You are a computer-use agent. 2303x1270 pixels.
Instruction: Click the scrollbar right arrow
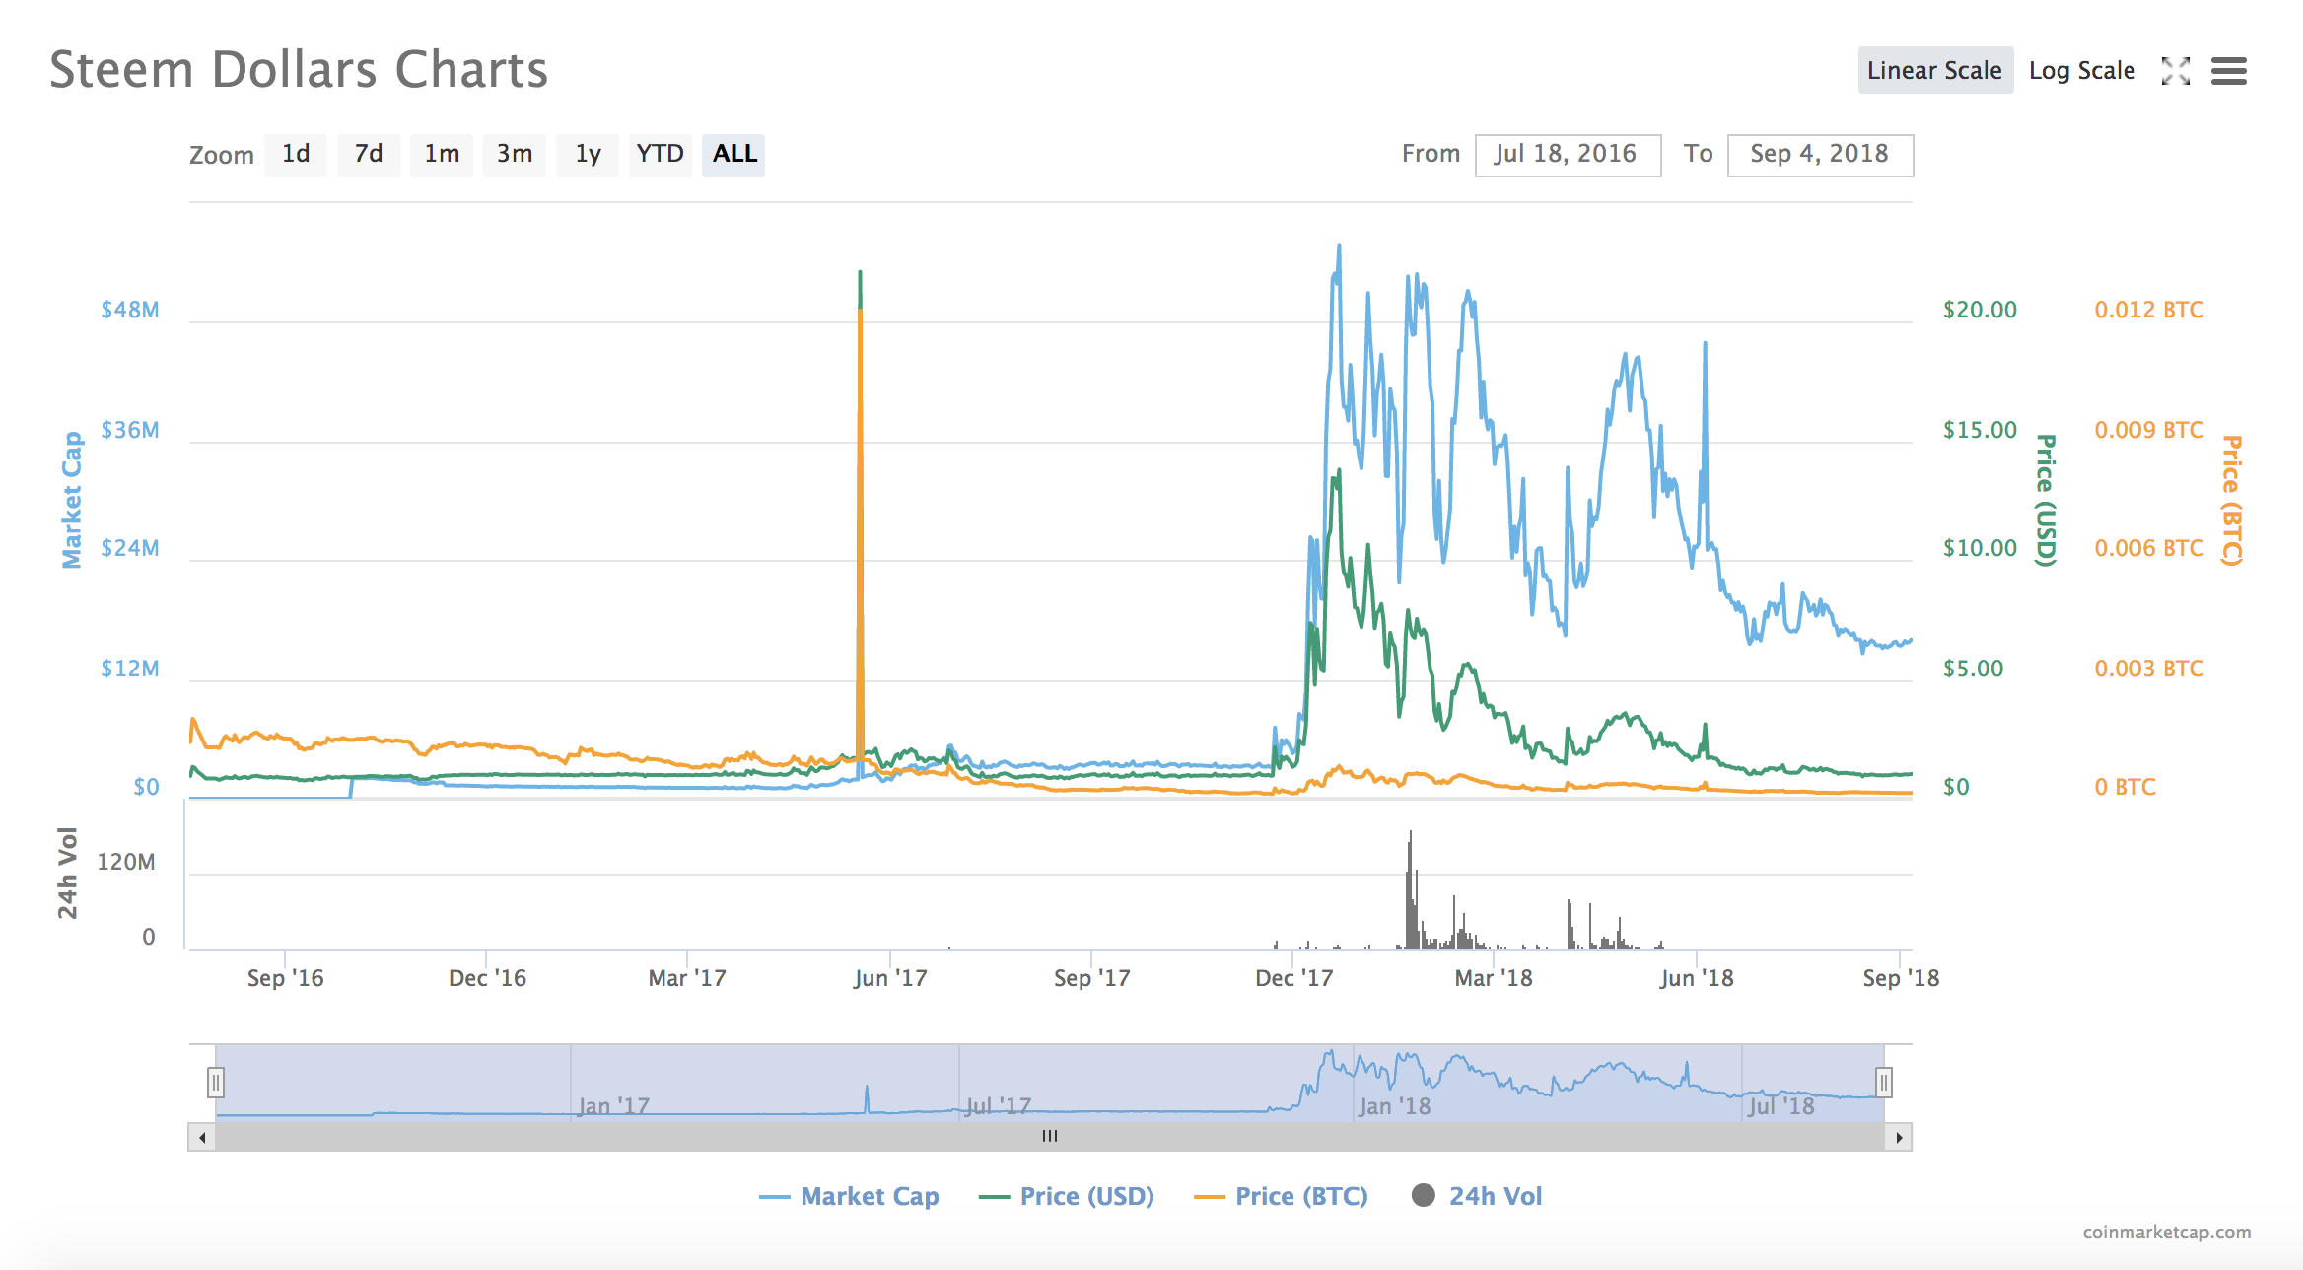[x=1899, y=1137]
